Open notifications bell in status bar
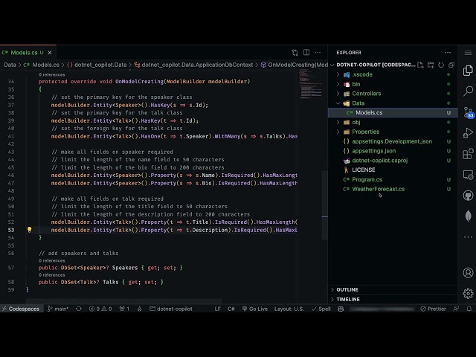 tap(469, 309)
